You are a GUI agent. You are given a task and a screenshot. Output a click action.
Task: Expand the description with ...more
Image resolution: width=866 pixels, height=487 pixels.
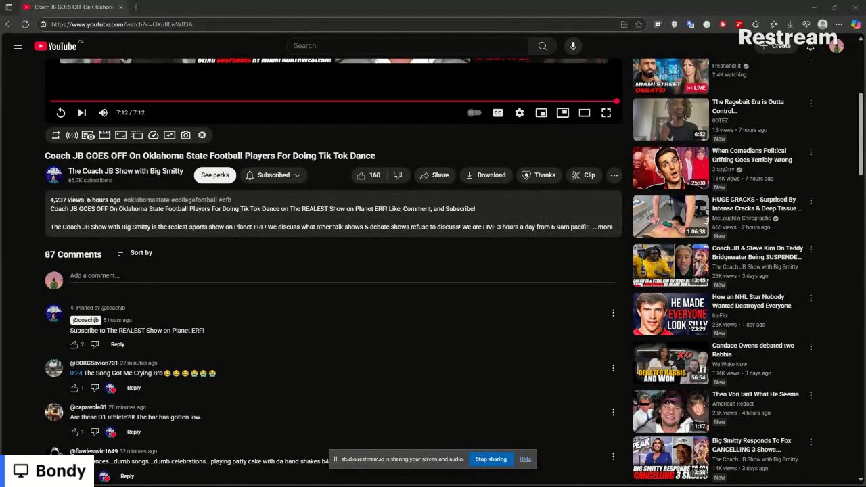(603, 227)
